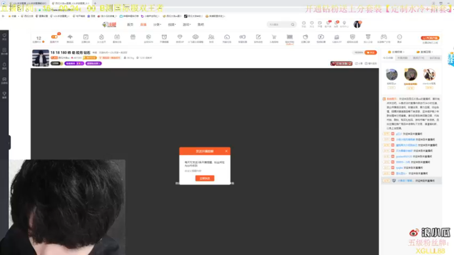Open the clipboard checkmark task icon
Viewport: 454px width, 255px height.
tap(86, 37)
